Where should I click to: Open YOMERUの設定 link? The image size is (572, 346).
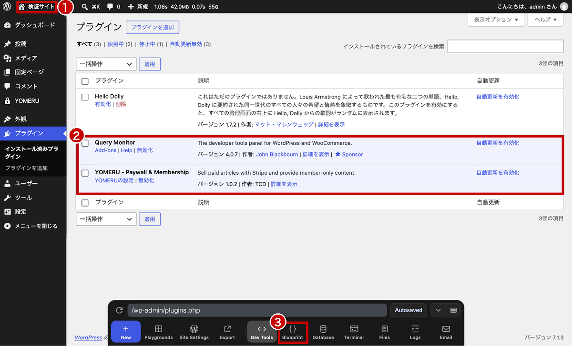coord(114,180)
